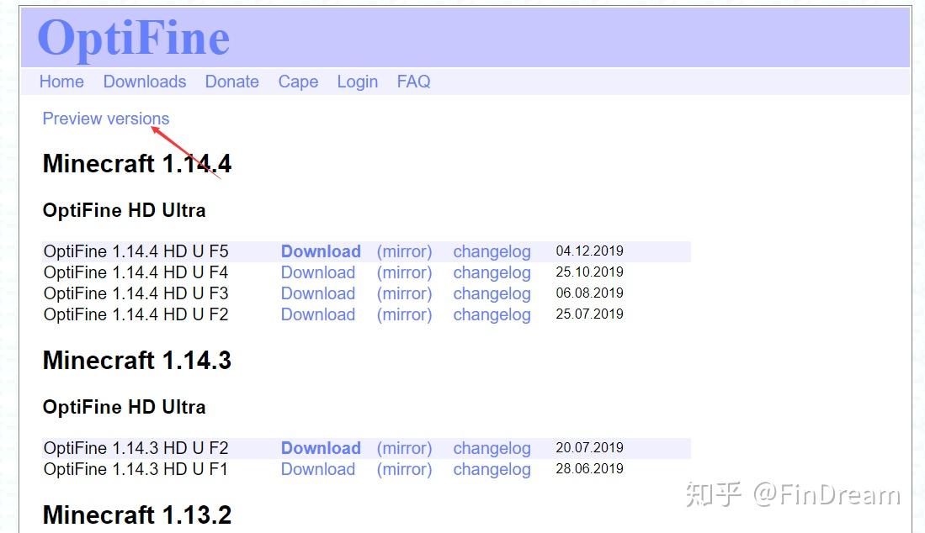Screen dimensions: 925x533
Task: Open the Cape page
Action: click(298, 82)
